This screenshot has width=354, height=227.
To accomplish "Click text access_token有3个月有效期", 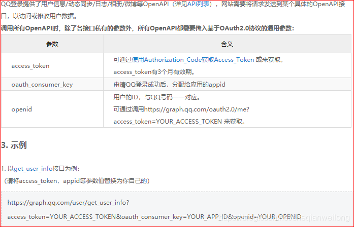I will pos(154,72).
